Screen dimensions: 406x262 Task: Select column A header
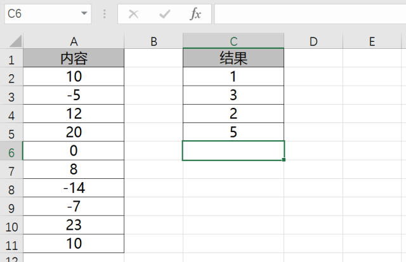(x=74, y=41)
